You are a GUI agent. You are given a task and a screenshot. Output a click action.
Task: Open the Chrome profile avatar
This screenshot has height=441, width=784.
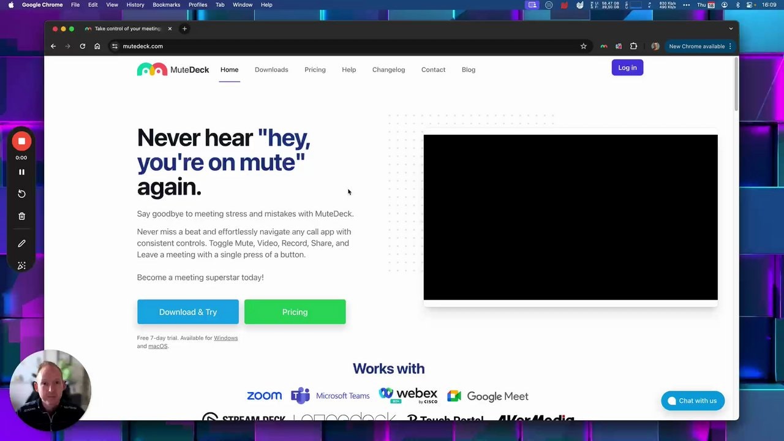pos(655,46)
